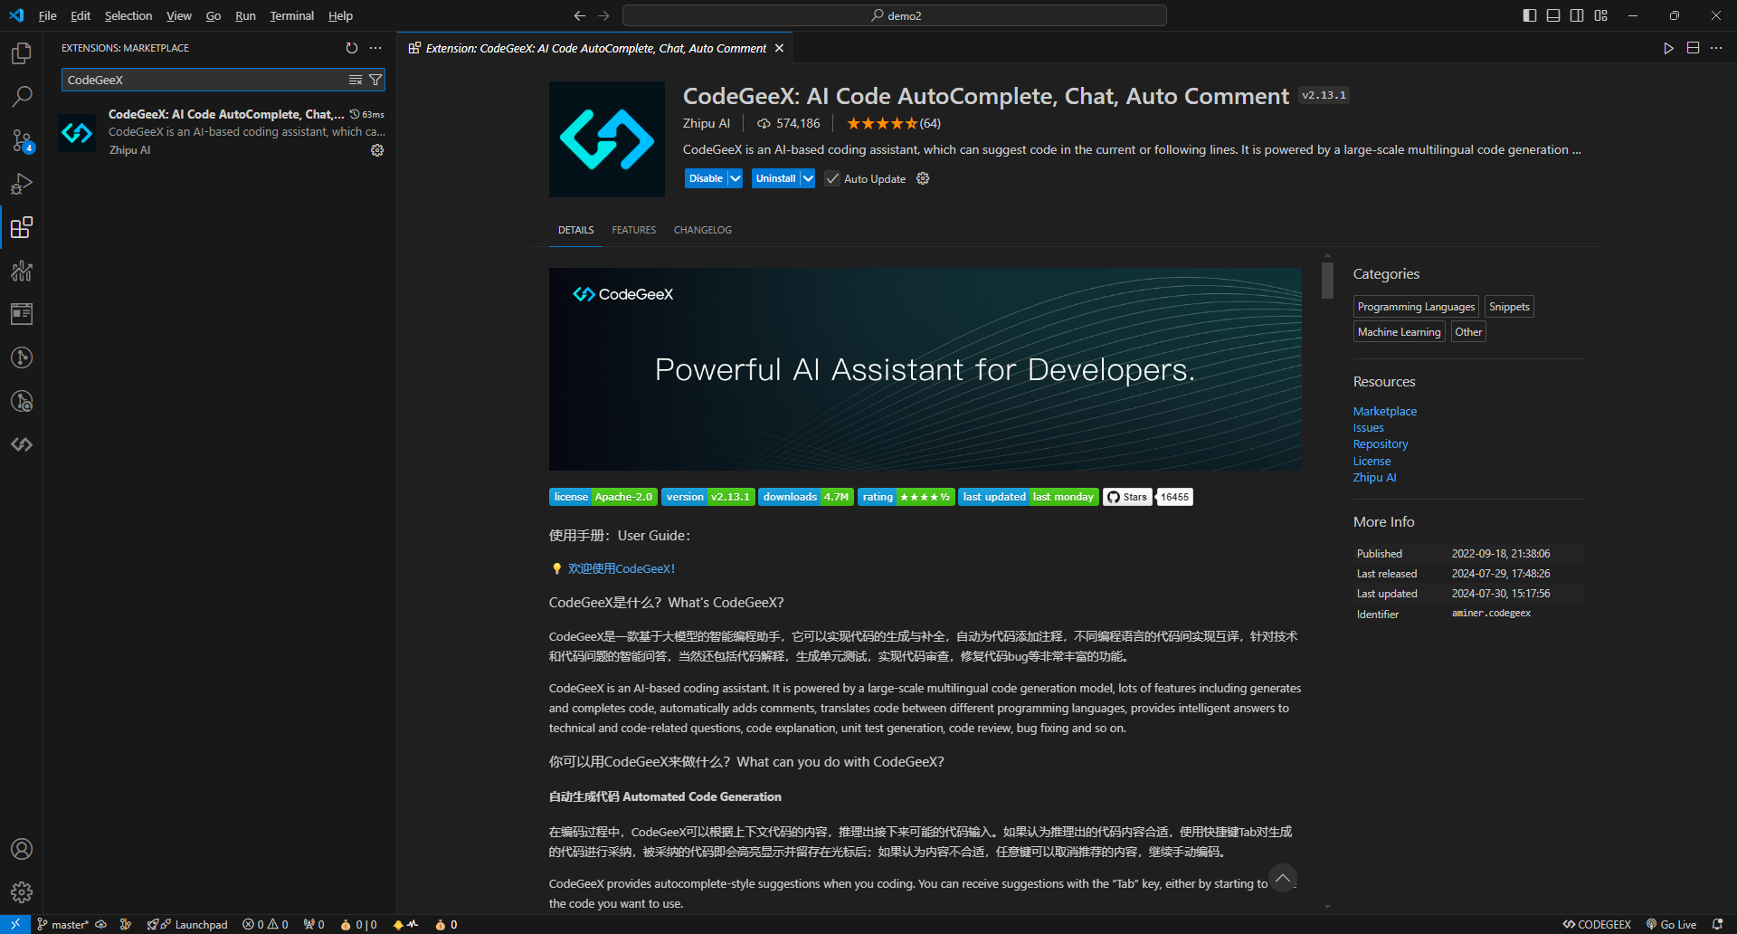Click the Uninstall extension button
The image size is (1737, 934).
pyautogui.click(x=775, y=178)
